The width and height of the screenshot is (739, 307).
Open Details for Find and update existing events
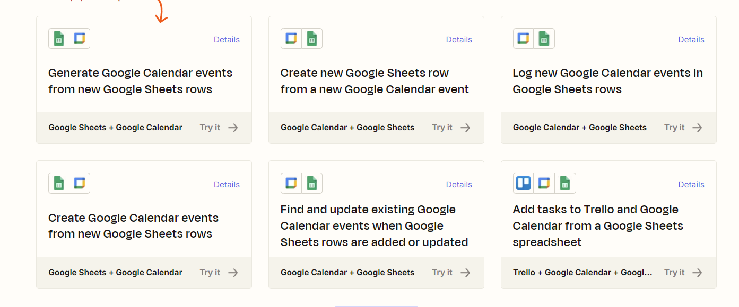[x=459, y=184]
